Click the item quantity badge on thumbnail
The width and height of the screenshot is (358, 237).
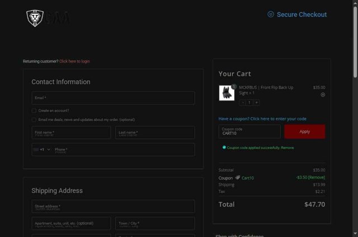click(x=234, y=86)
